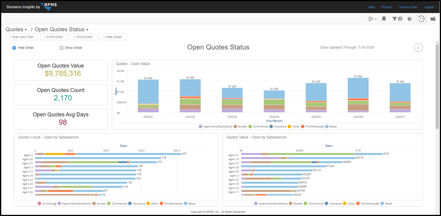Click the '$9,785,316' Open Quotes Value figure

click(63, 74)
